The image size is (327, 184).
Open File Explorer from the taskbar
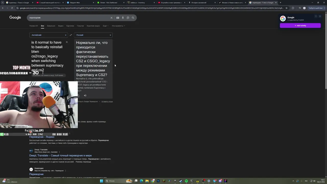tap(147, 181)
